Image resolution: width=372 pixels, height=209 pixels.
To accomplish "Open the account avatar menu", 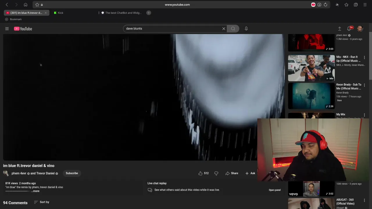I will pyautogui.click(x=360, y=29).
